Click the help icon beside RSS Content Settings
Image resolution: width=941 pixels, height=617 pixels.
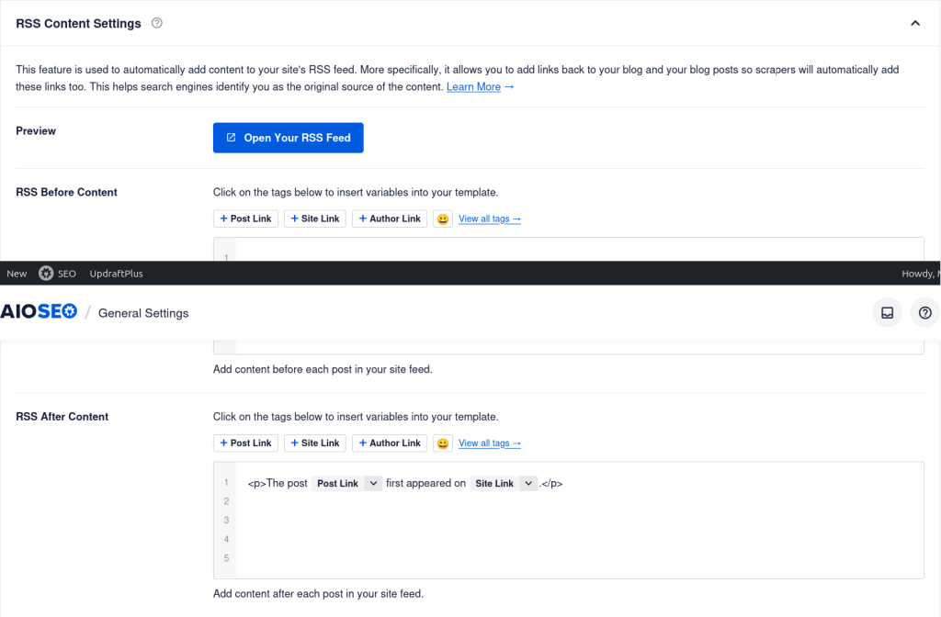click(156, 23)
